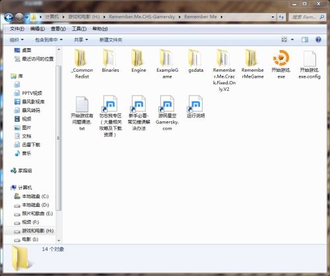Select the RememberMeGame folder
The image size is (330, 276).
click(252, 64)
